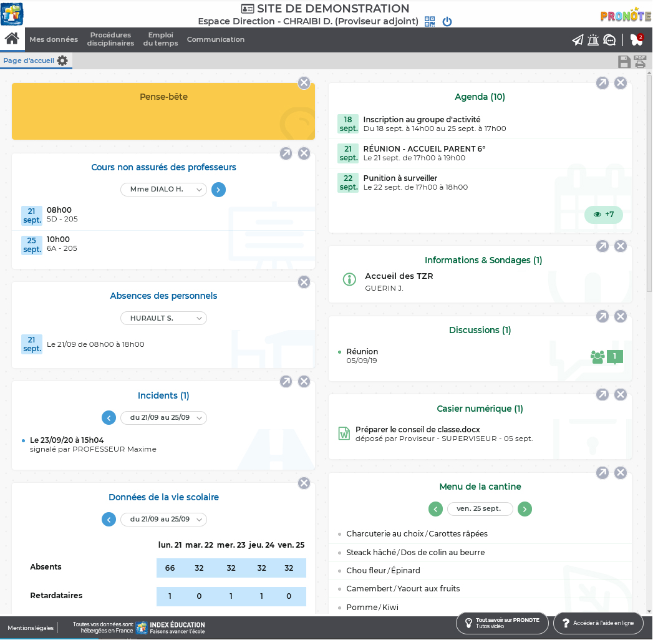Screen dimensions: 653x640
Task: Select Retardataires count for mer. 23
Action: [x=231, y=596]
